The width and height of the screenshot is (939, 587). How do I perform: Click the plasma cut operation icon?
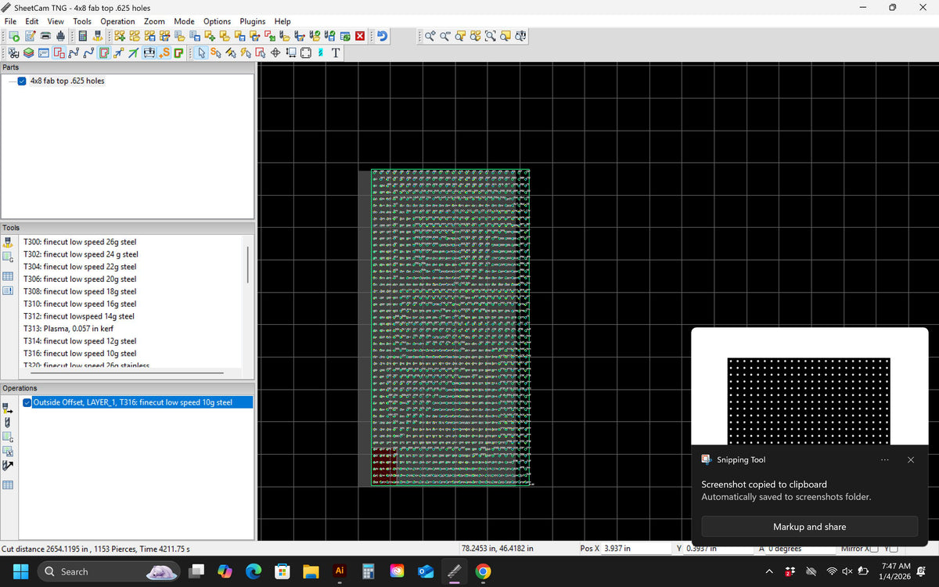click(8, 408)
